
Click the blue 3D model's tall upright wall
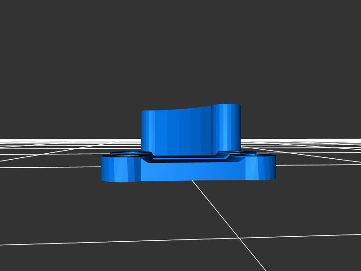point(176,131)
